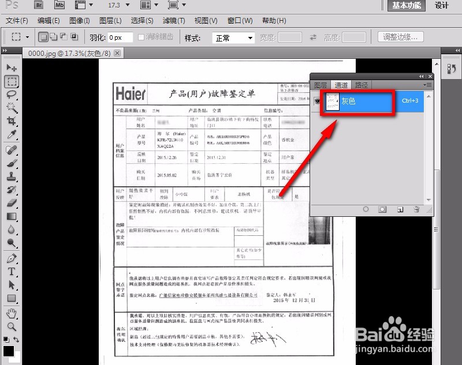The image size is (462, 365).
Task: Pick the Eyedropper tool
Action: pos(12,134)
